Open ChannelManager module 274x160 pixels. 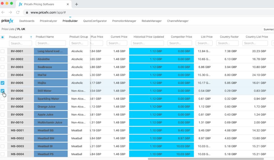[178, 21]
